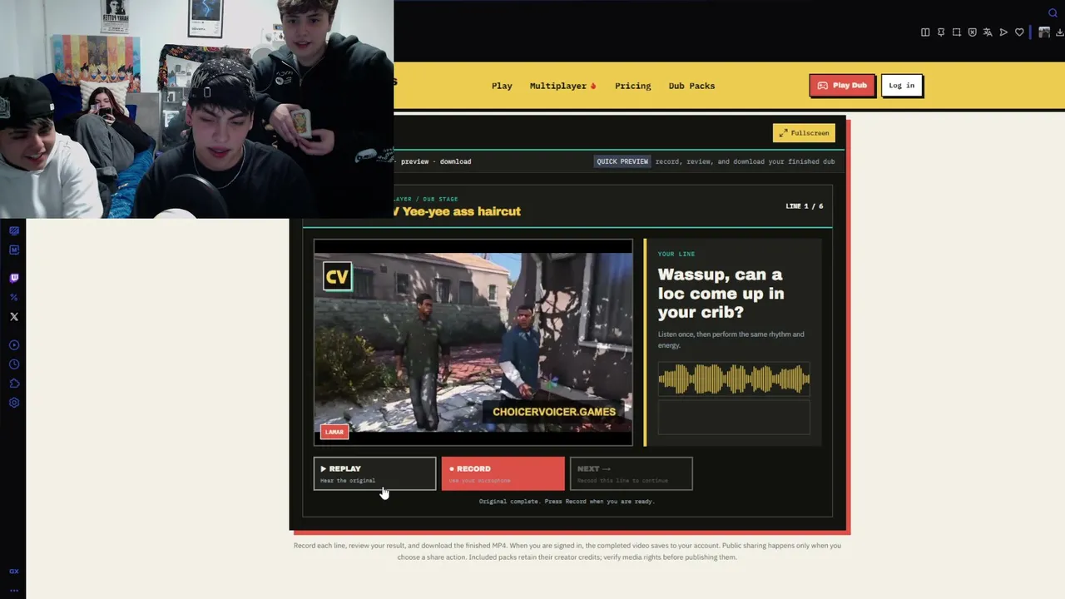Viewport: 1065px width, 599px height.
Task: Click the red Play Dub button
Action: tap(842, 85)
